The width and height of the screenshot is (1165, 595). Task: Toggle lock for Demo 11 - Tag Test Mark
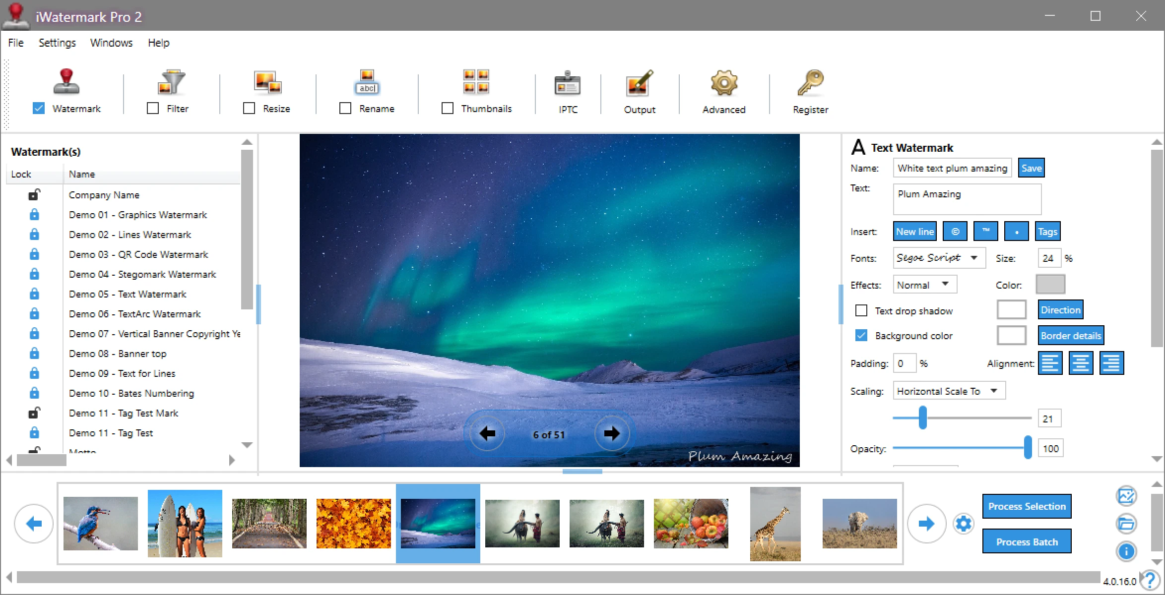(34, 413)
